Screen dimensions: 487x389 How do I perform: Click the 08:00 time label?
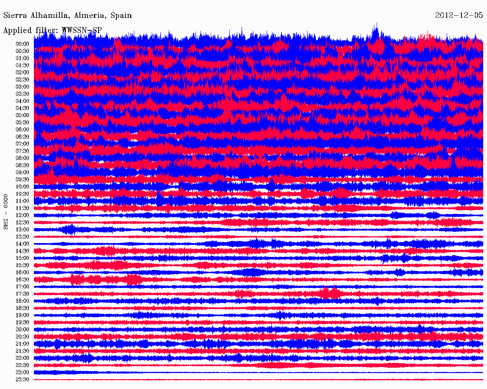(x=22, y=158)
